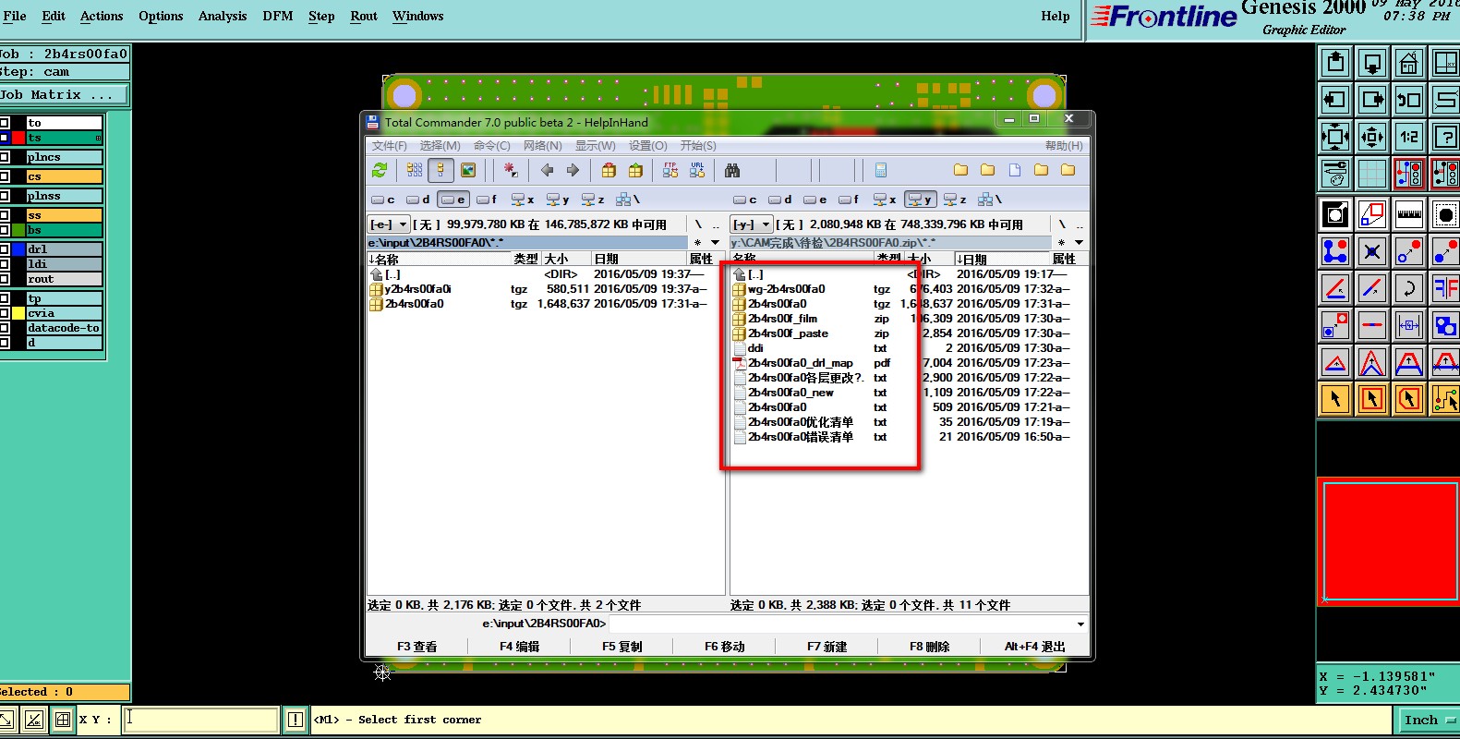This screenshot has width=1460, height=739.
Task: Click the Genesis home view icon
Action: coord(1409,63)
